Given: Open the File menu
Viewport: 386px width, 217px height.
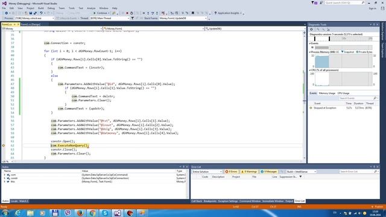Looking at the screenshot, I should 4,8.
